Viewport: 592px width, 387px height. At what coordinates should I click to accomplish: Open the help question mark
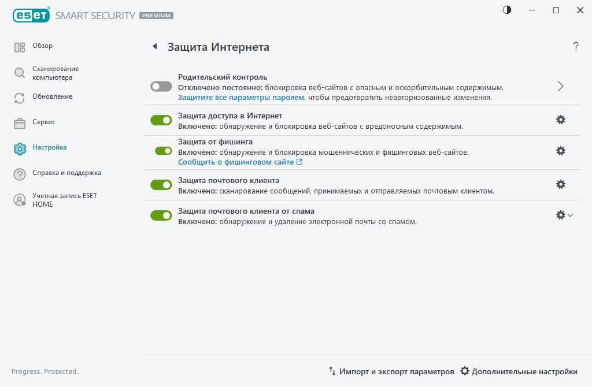(x=576, y=47)
